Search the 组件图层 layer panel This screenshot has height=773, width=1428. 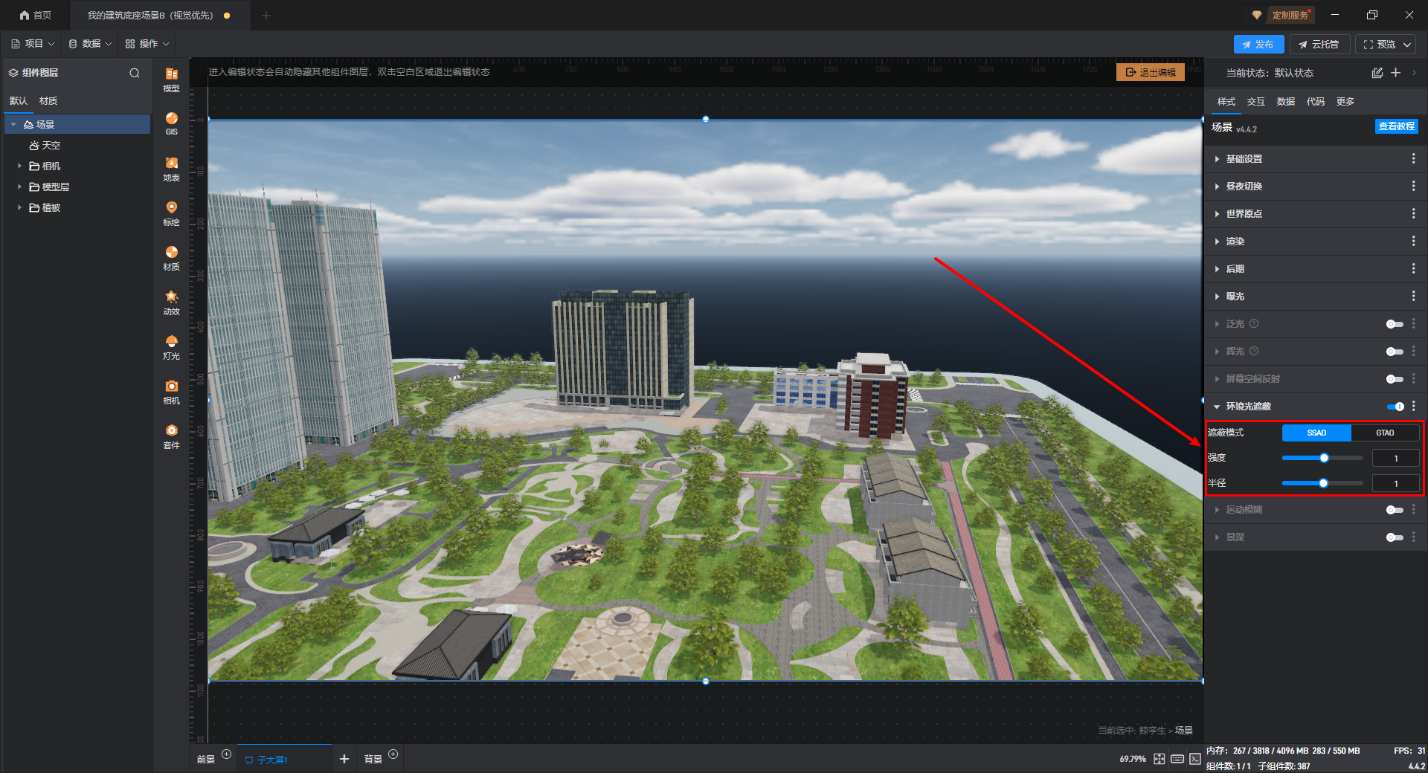pos(135,73)
